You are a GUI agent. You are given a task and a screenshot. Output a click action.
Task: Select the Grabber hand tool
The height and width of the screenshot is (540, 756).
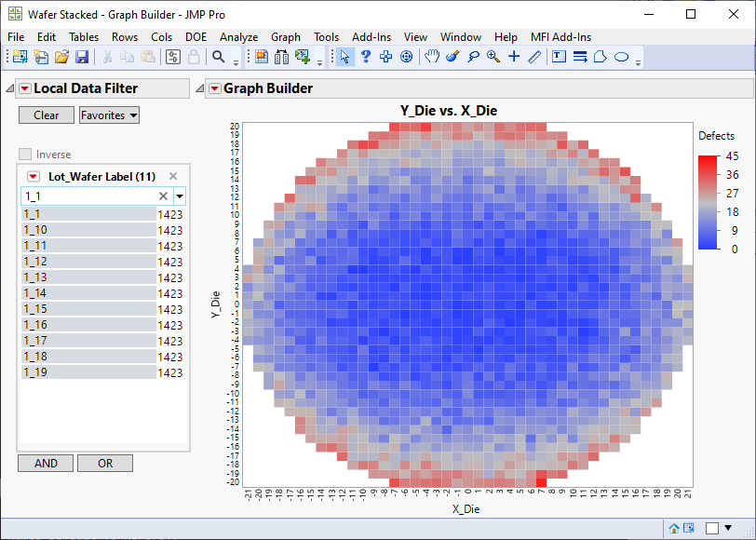(430, 57)
